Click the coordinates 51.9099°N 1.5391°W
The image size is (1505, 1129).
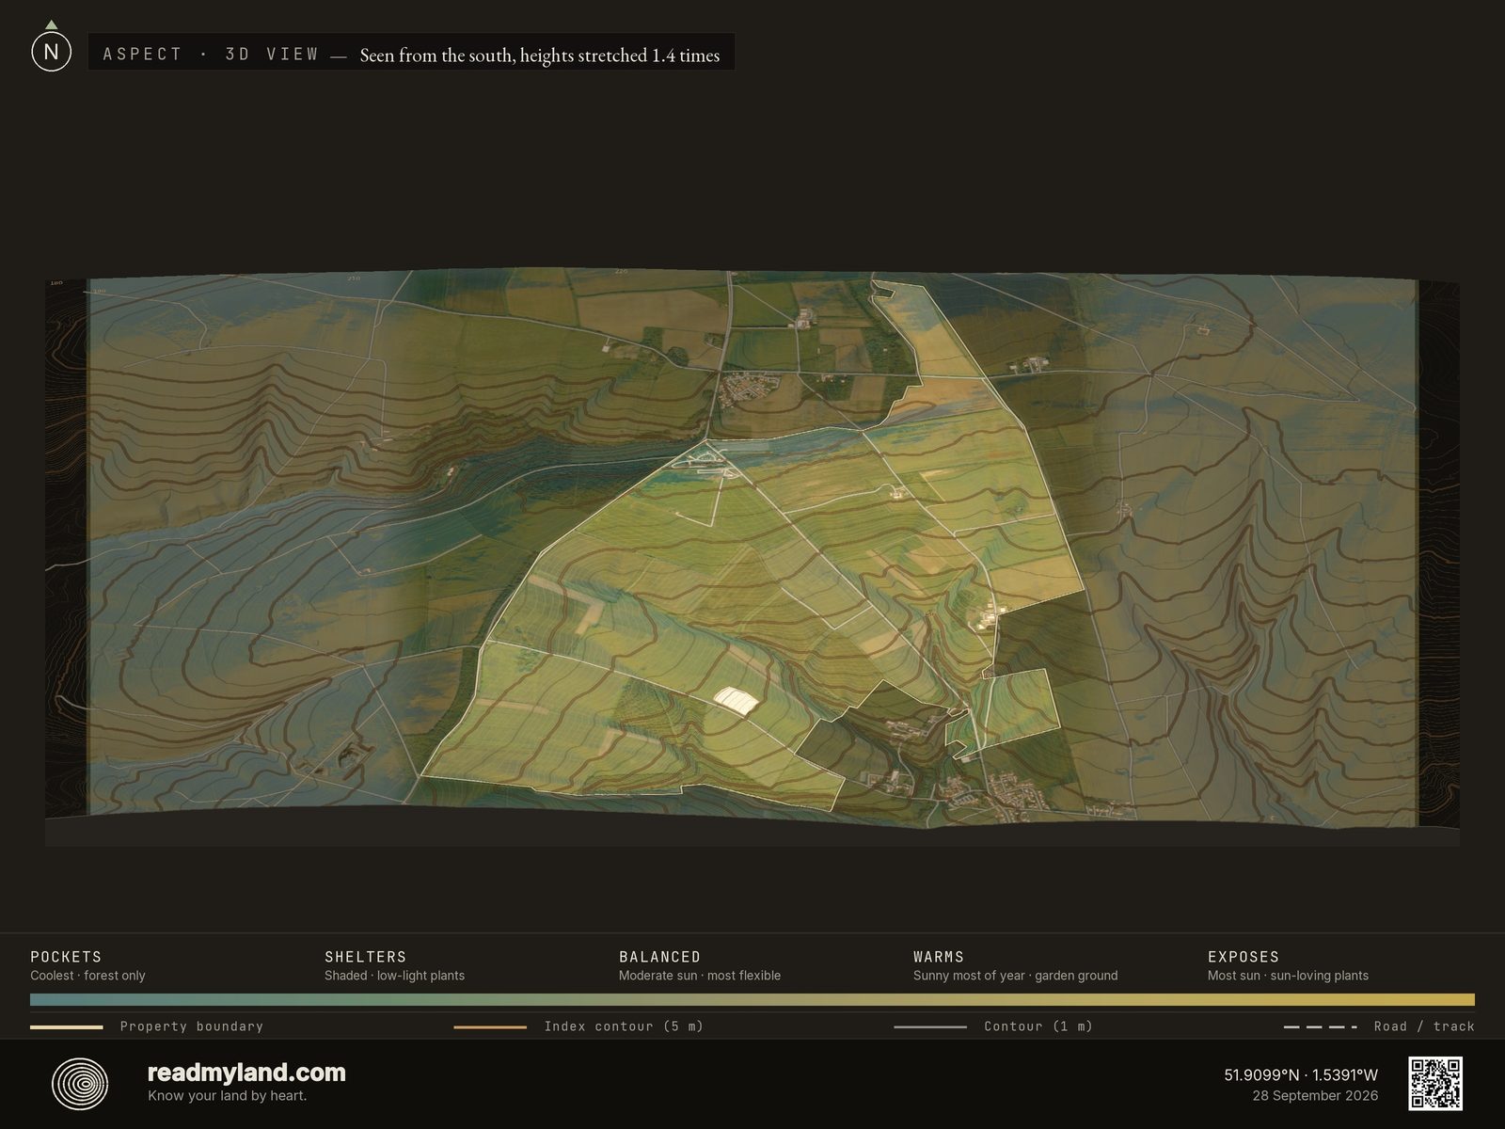coord(1301,1074)
